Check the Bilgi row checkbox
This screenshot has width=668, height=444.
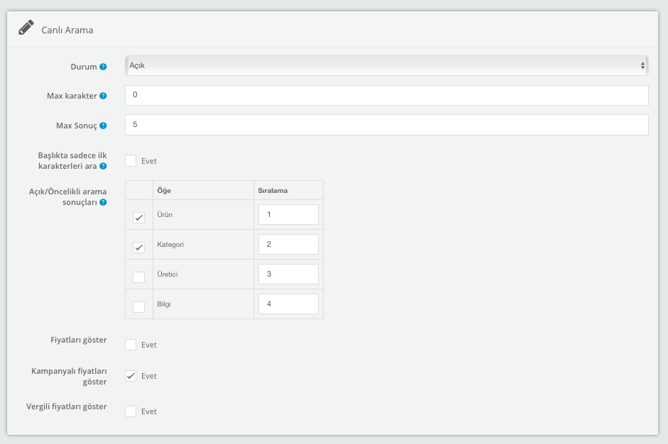139,307
